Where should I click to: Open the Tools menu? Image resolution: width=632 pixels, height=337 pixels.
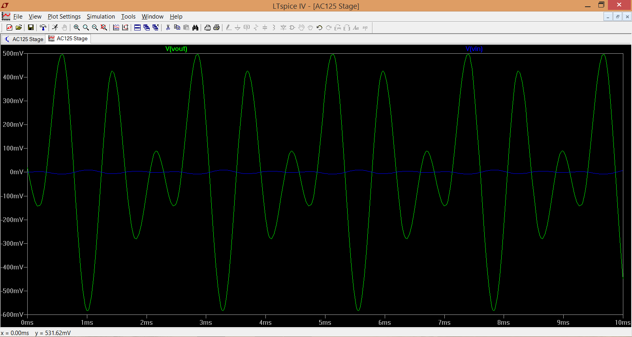(128, 17)
